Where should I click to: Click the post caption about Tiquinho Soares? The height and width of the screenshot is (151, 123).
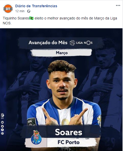pyautogui.click(x=60, y=20)
